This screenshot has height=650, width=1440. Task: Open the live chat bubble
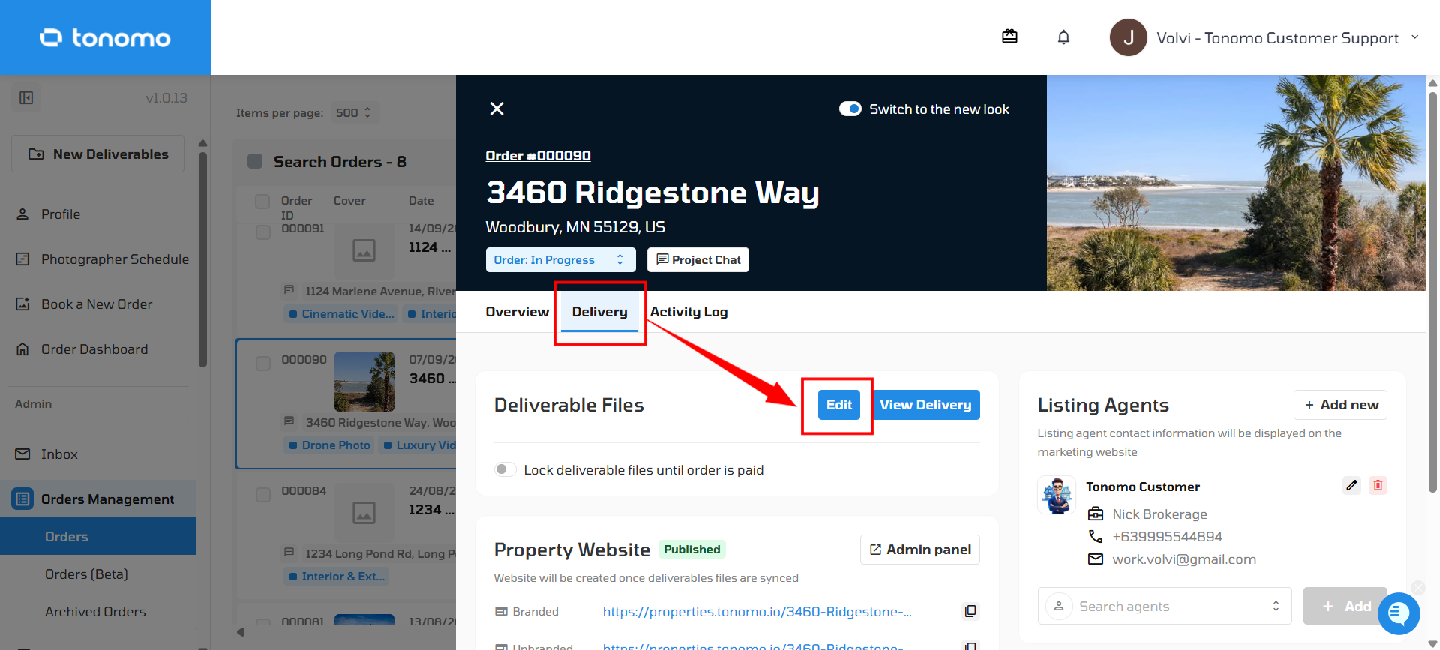1399,613
